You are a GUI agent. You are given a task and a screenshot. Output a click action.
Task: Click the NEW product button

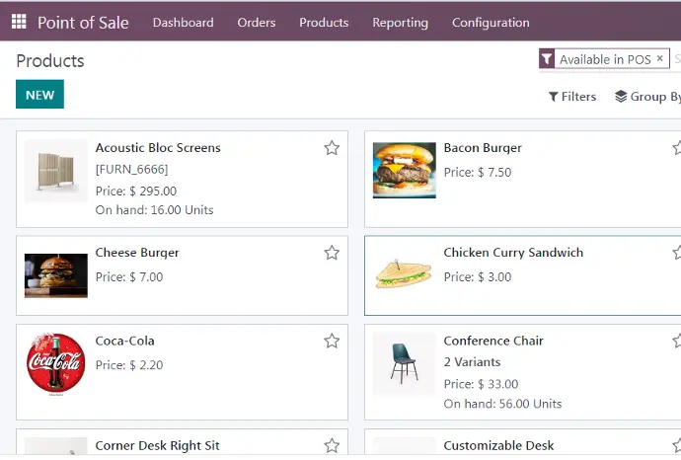(x=39, y=95)
